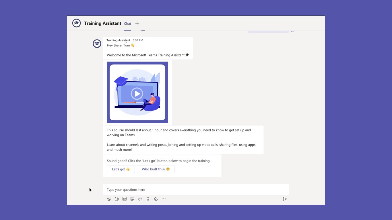Click the Training Assistant avatar beside the message
Image resolution: width=392 pixels, height=220 pixels.
[x=97, y=44]
